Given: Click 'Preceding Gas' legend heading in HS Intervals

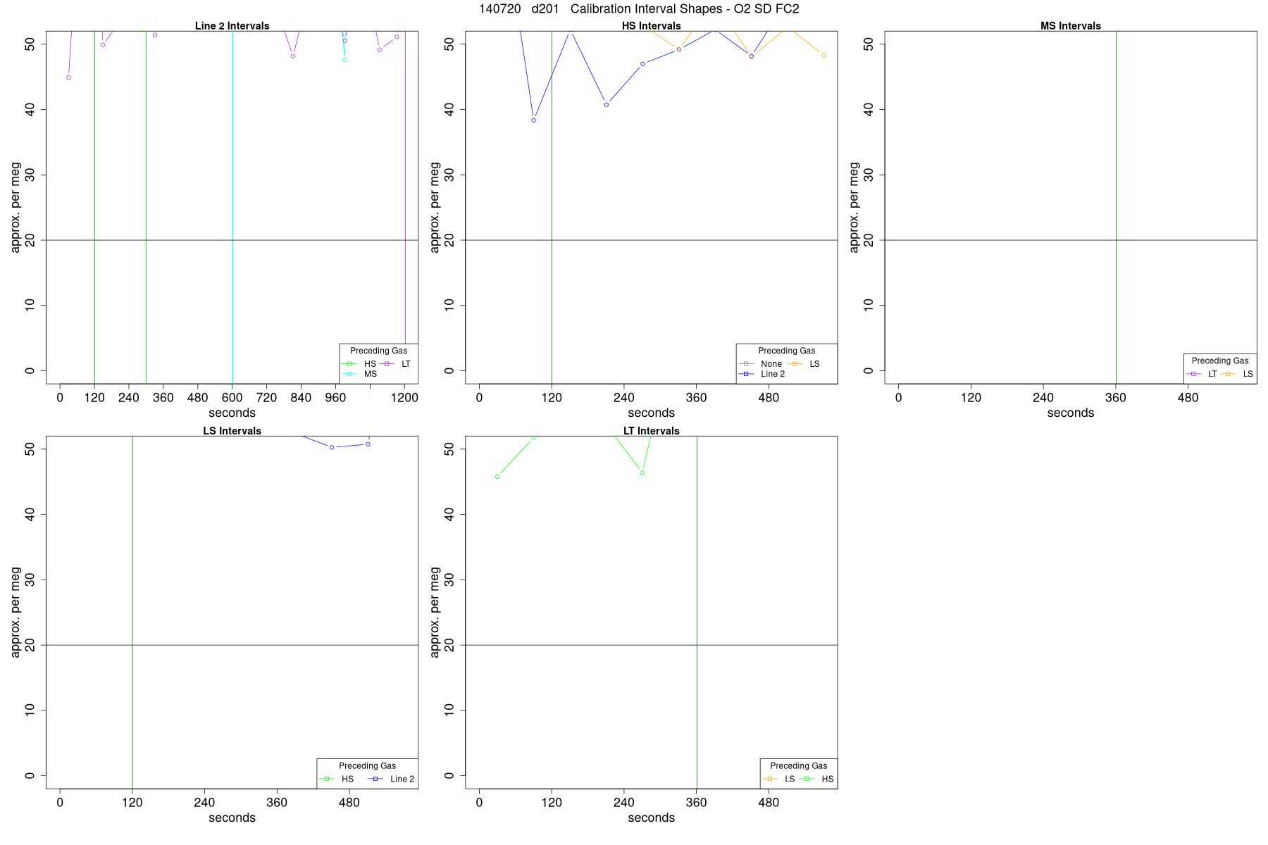Looking at the screenshot, I should [x=786, y=351].
